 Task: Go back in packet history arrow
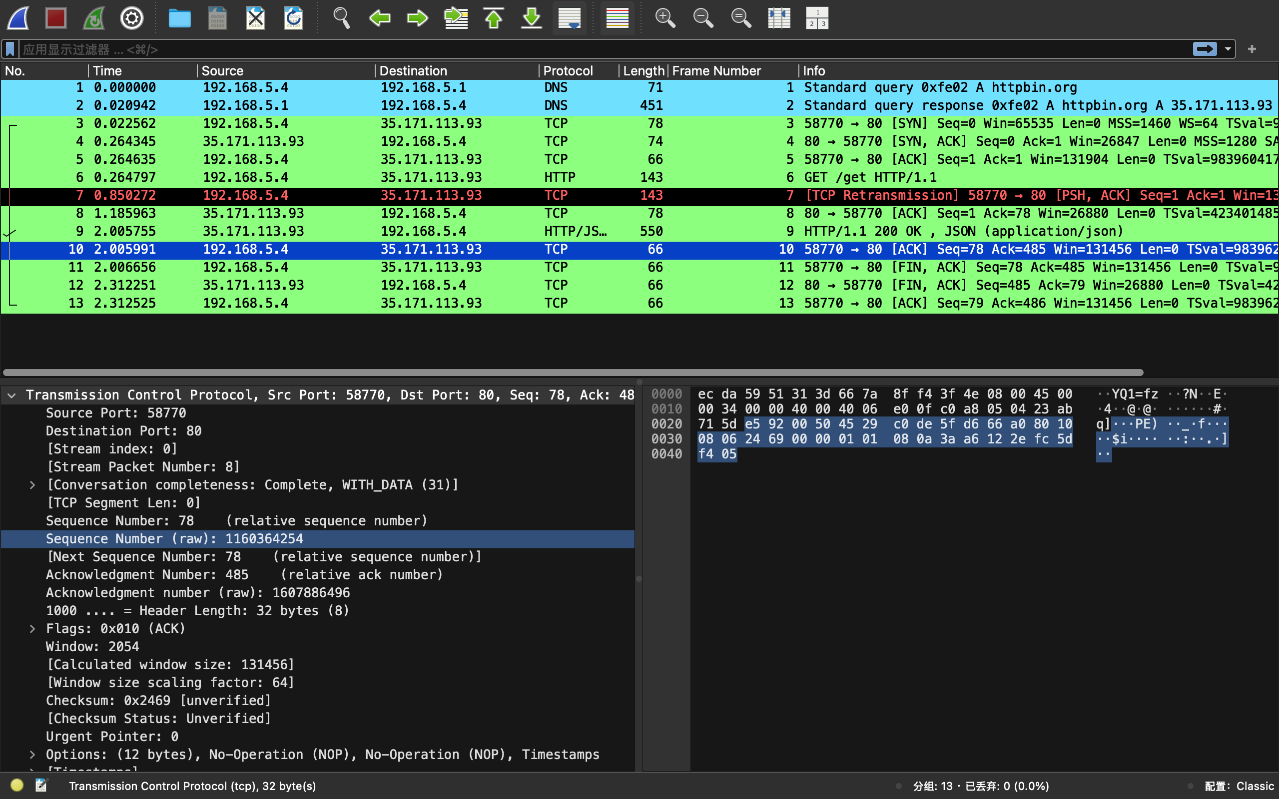[380, 18]
